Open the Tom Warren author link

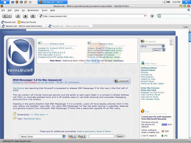pyautogui.click(x=30, y=83)
